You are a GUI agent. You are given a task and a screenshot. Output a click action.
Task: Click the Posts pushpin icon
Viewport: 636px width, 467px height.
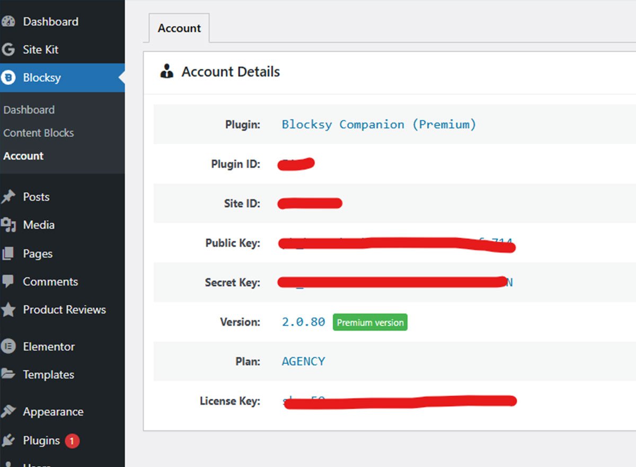8,197
